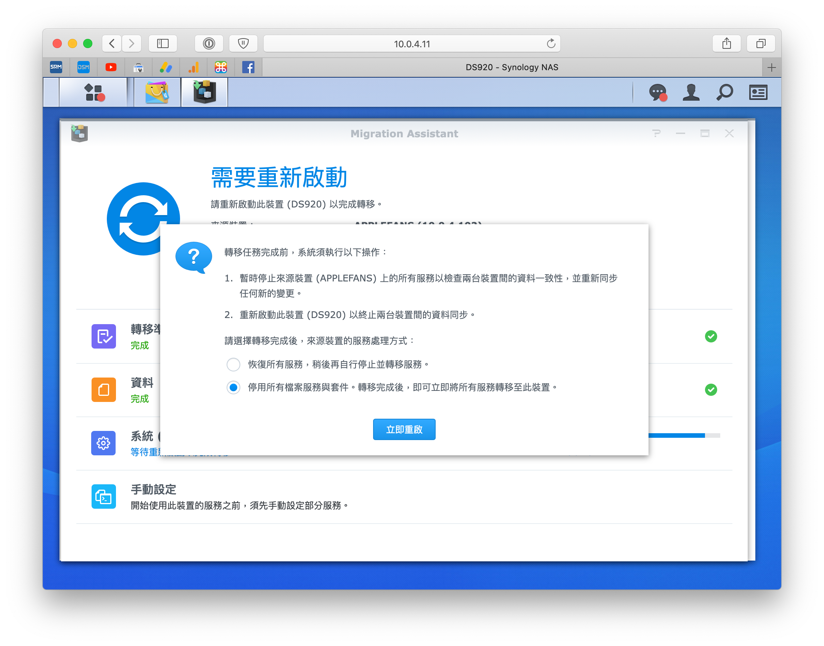Open the YouTube pinned tab
The height and width of the screenshot is (646, 824).
tap(111, 67)
